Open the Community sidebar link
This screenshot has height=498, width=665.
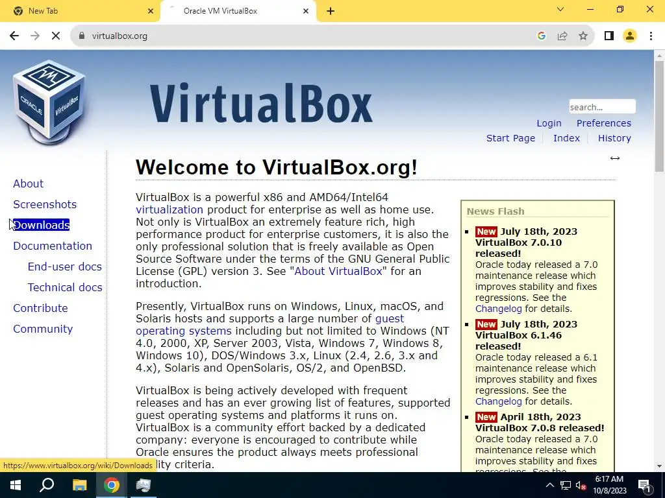click(x=43, y=329)
